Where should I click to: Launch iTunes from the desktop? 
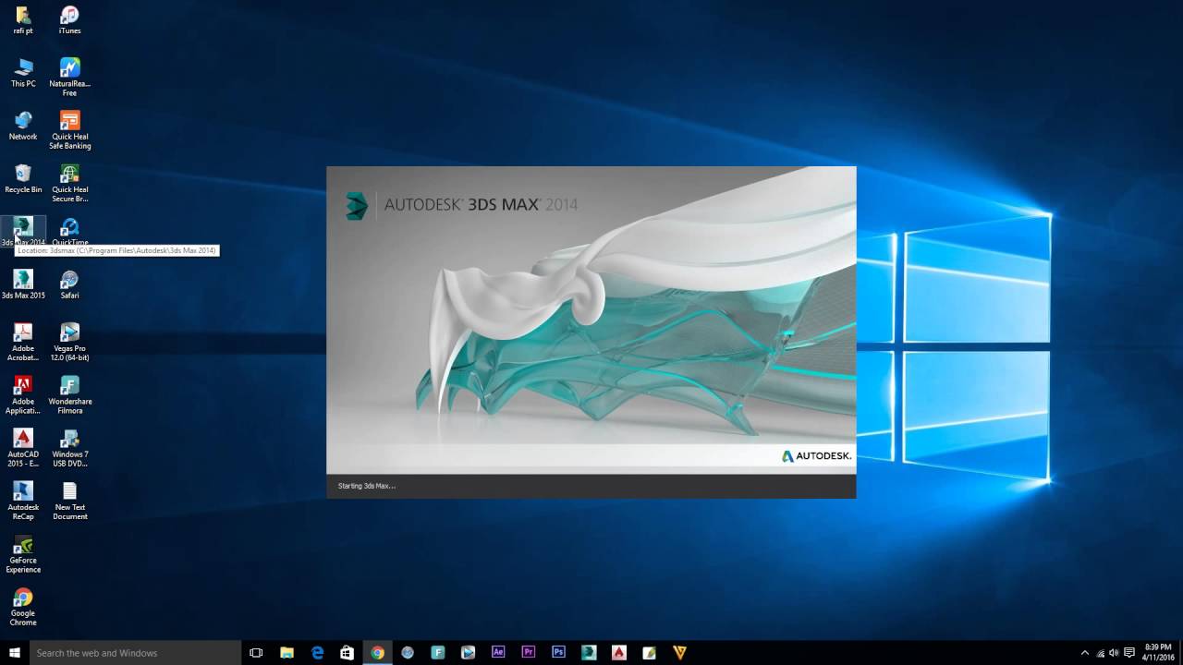pyautogui.click(x=69, y=20)
